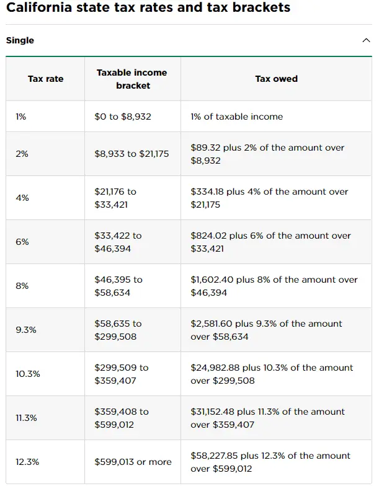The height and width of the screenshot is (499, 379).
Task: Select the Tax owed column header
Action: click(x=276, y=79)
